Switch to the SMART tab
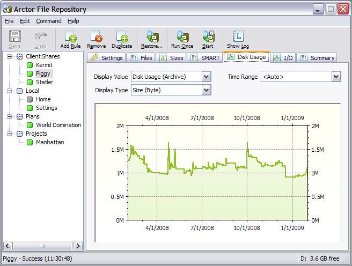352x266 pixels. coord(206,57)
